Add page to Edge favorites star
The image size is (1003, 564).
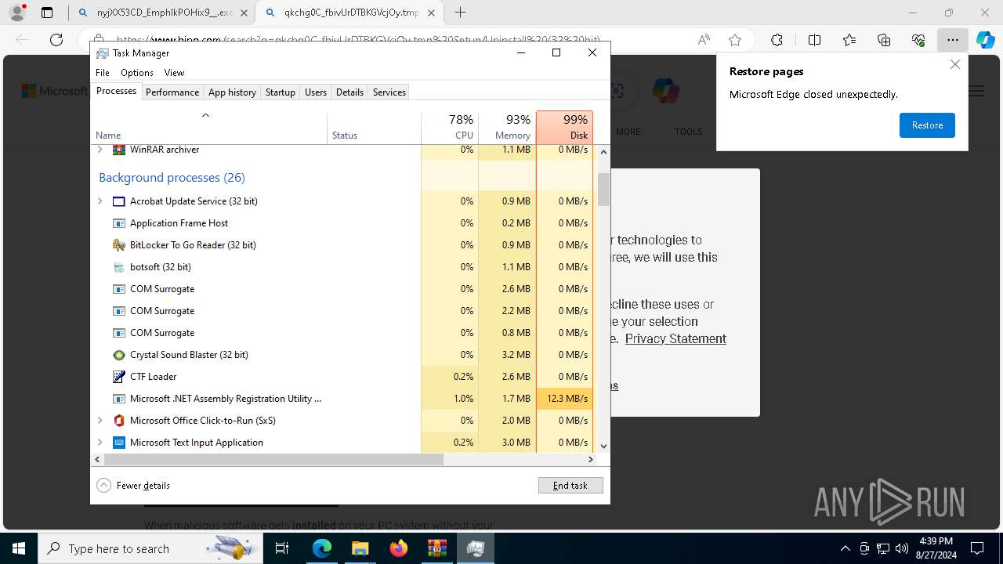click(x=735, y=40)
